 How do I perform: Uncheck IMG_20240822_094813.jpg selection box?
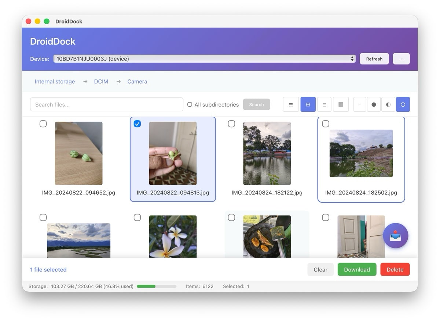(137, 124)
